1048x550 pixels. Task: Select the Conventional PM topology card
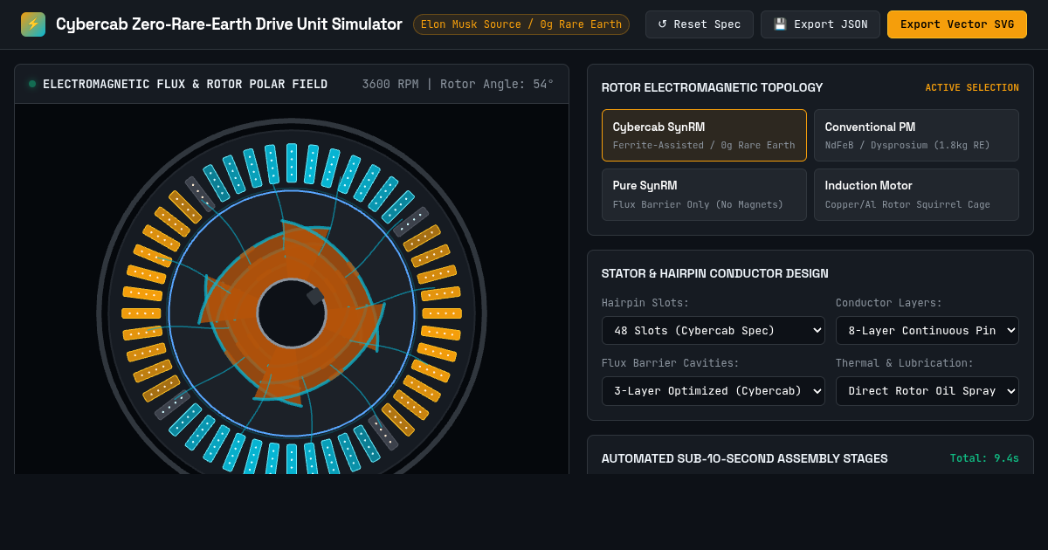[916, 135]
